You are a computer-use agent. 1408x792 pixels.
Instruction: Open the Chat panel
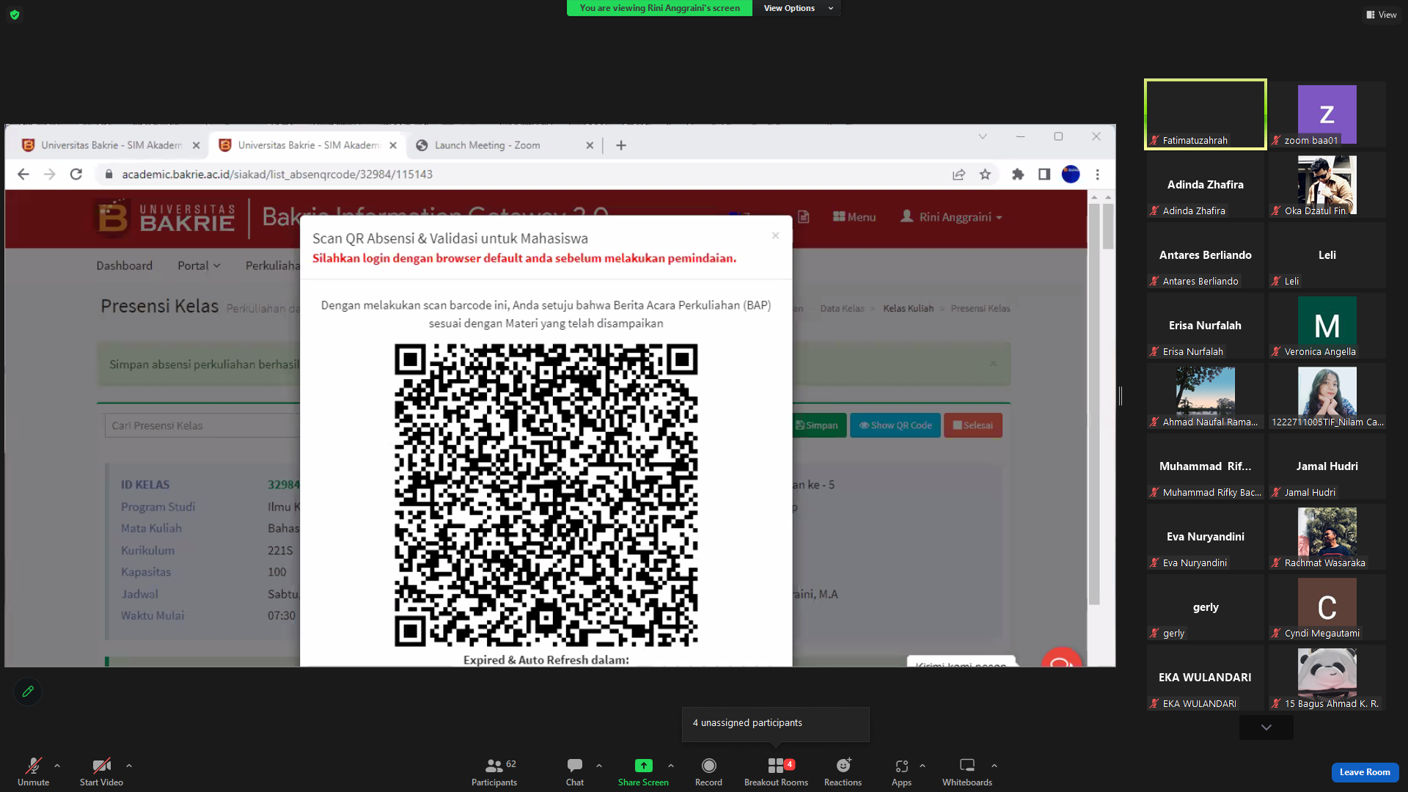click(575, 771)
